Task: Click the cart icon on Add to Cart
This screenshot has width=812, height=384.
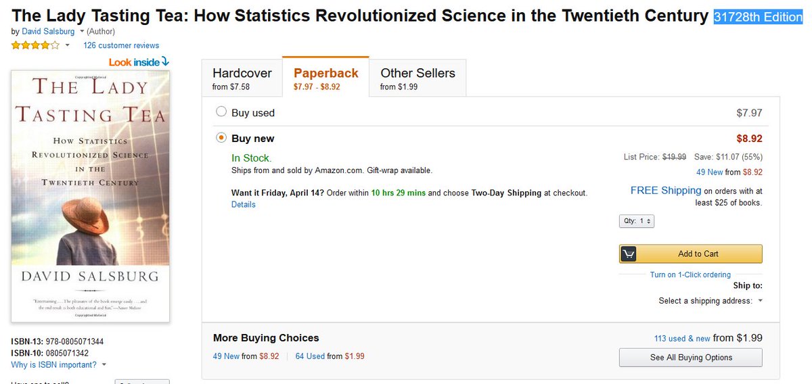Action: (x=629, y=254)
